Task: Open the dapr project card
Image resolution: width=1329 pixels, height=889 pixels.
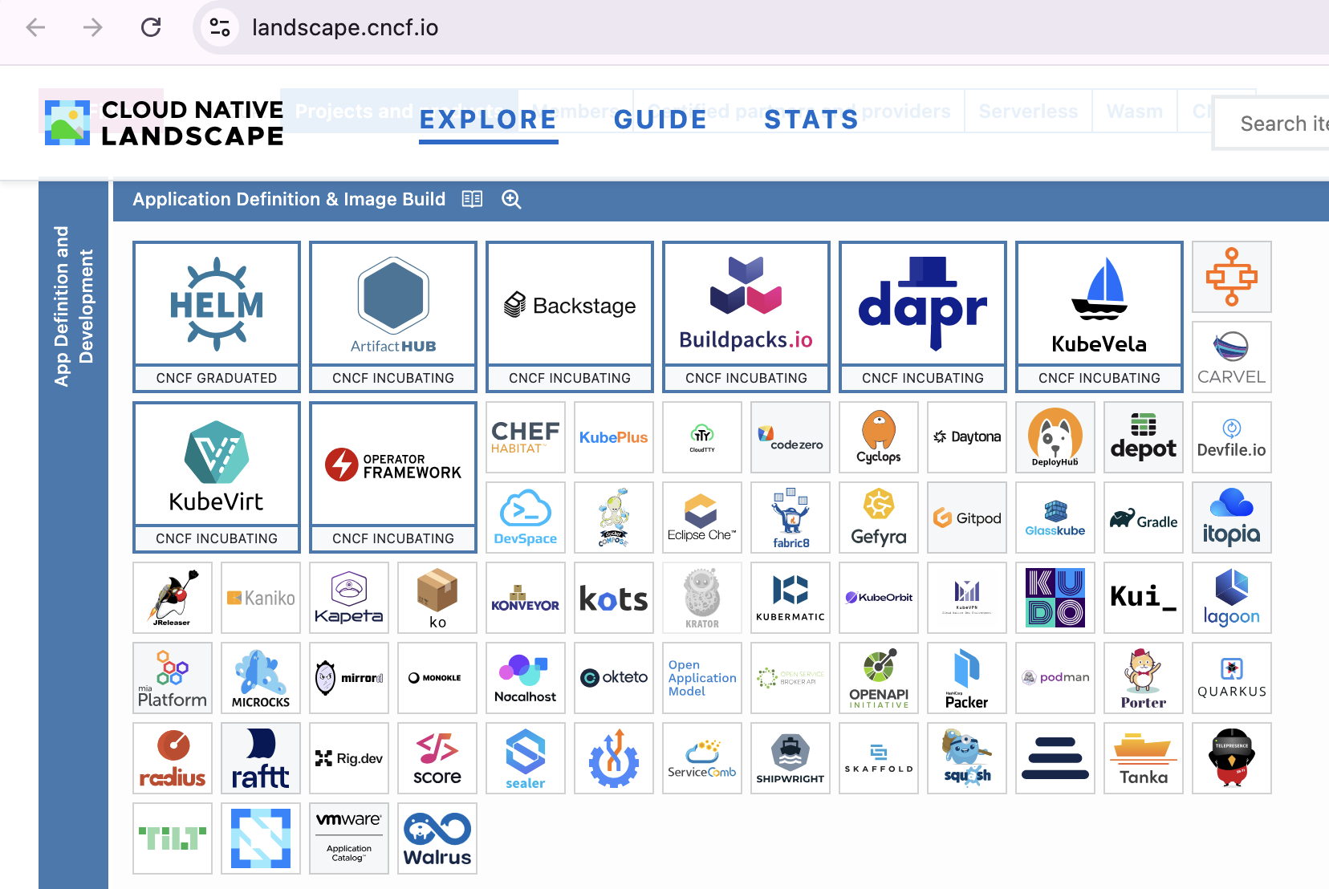Action: coord(923,317)
